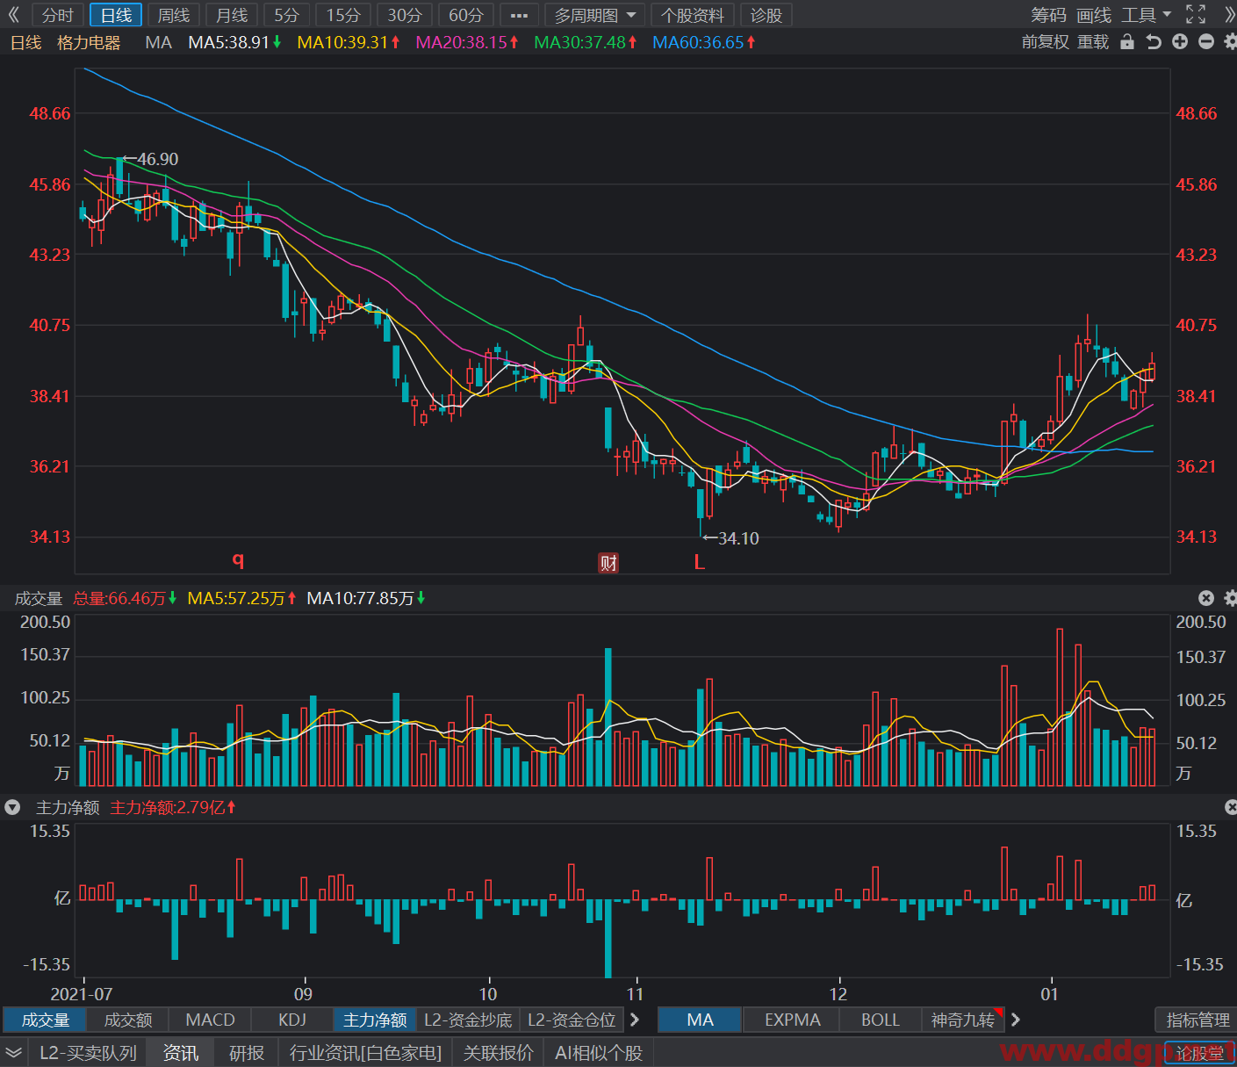This screenshot has width=1237, height=1067.
Task: Switch to 周线 weekly period
Action: (x=173, y=15)
